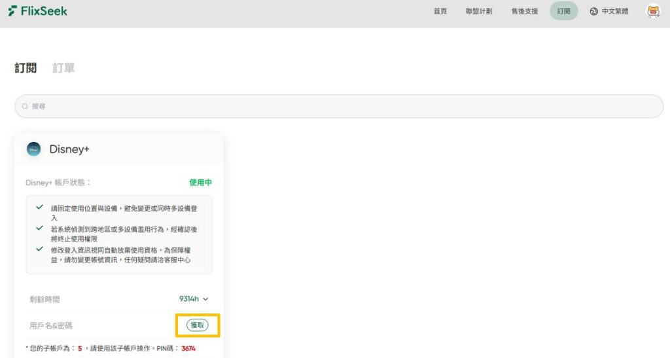Click the Disney+ card title

[x=69, y=149]
